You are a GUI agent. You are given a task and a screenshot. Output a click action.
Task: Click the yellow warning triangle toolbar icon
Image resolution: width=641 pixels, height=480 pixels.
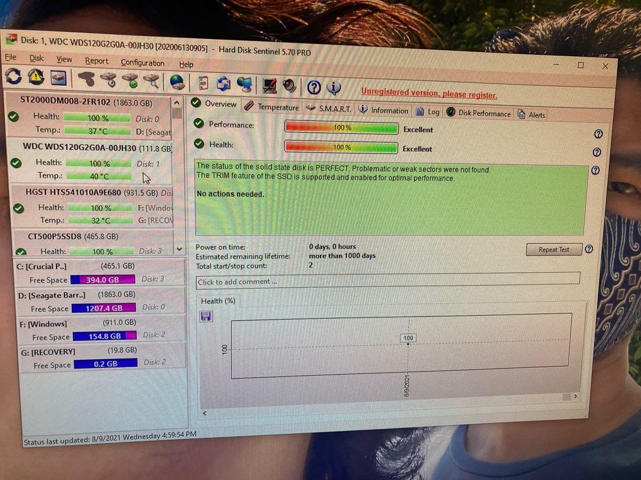36,76
